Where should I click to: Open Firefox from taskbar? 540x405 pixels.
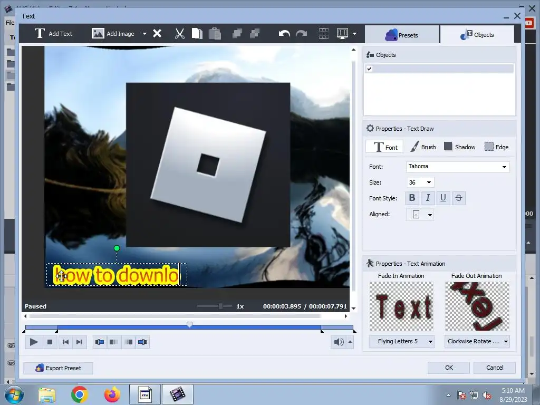[x=112, y=394]
